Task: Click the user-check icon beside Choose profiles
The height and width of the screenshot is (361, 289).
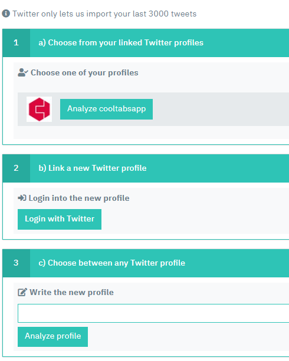Action: 23,72
